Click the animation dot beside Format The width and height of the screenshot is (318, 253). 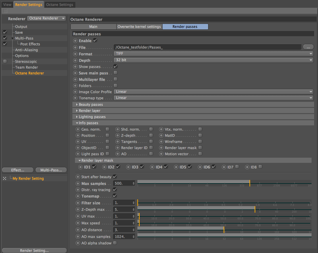[75, 54]
